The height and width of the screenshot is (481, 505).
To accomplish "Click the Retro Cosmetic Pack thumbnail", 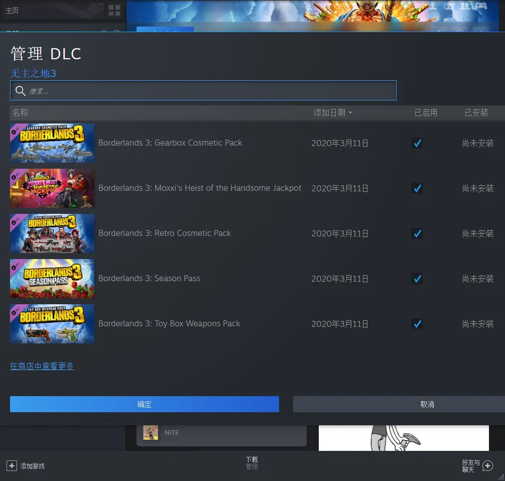I will pyautogui.click(x=52, y=233).
